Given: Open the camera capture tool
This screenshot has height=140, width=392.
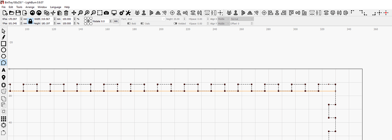Looking at the screenshot, I should [x=107, y=13].
